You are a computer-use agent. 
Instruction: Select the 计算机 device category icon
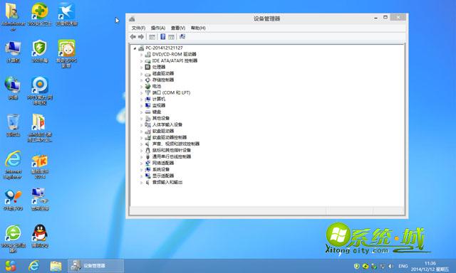pyautogui.click(x=147, y=100)
